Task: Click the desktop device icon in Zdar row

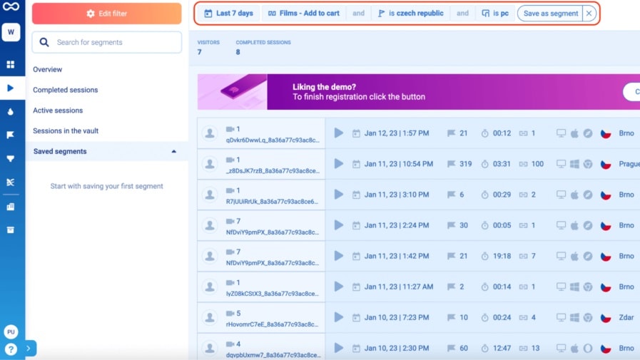Action: [562, 317]
